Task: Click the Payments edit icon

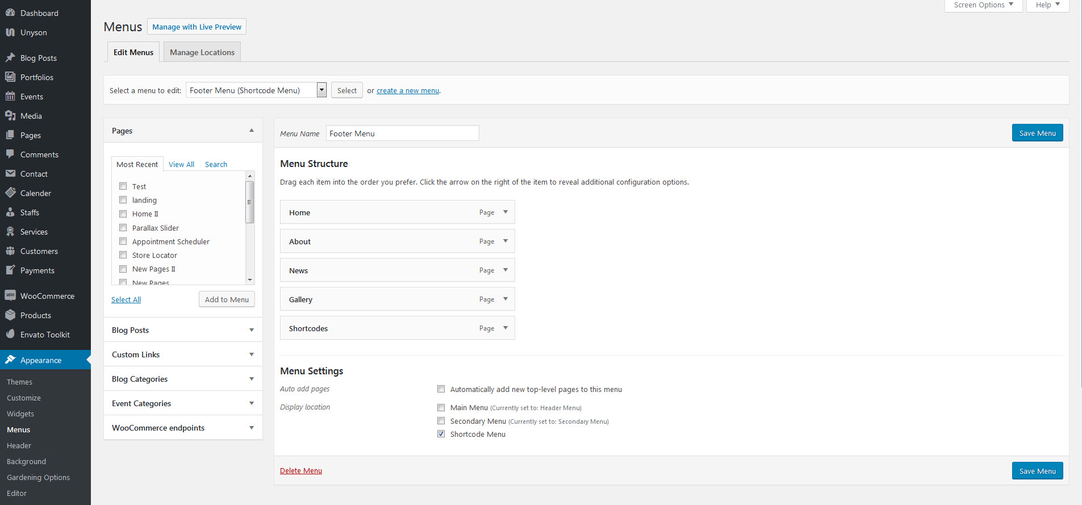Action: [x=10, y=270]
